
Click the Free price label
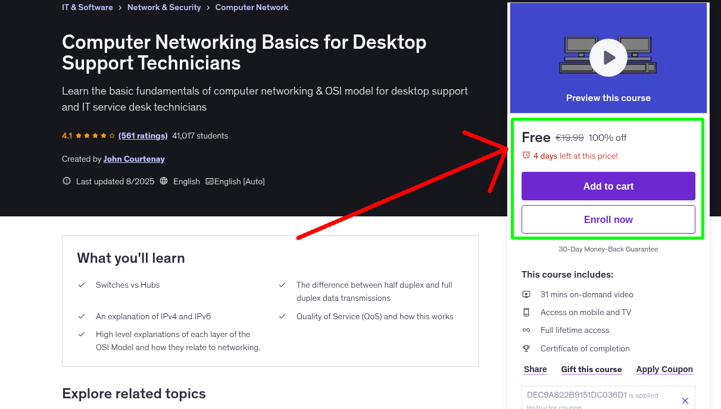[536, 137]
